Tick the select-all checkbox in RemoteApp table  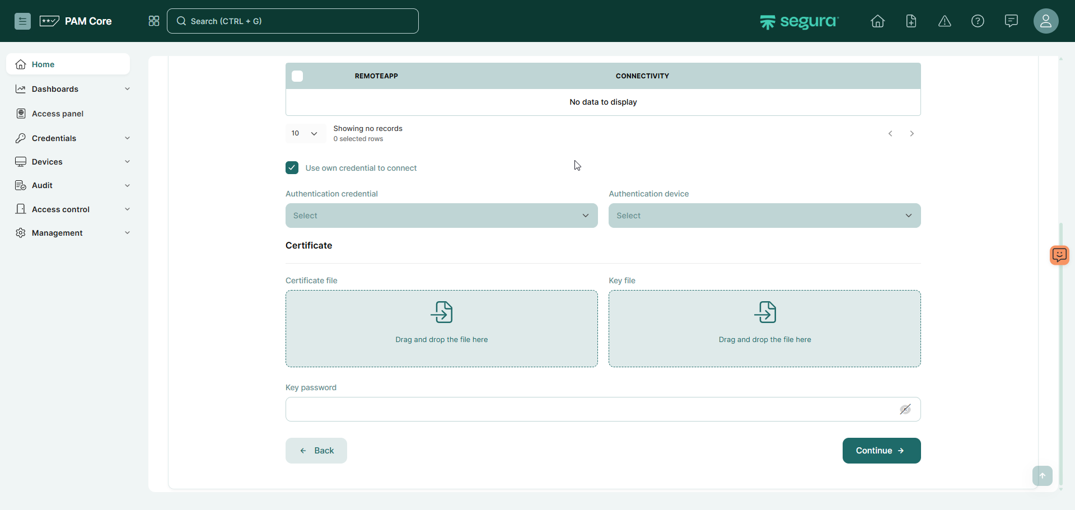pos(297,76)
